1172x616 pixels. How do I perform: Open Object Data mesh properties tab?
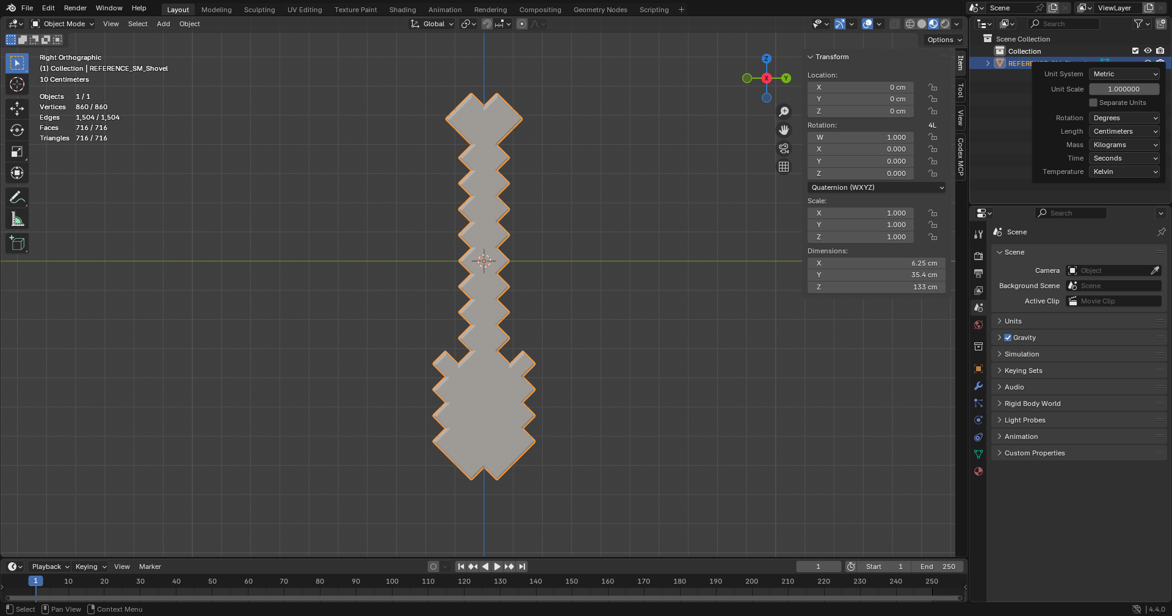pyautogui.click(x=978, y=454)
